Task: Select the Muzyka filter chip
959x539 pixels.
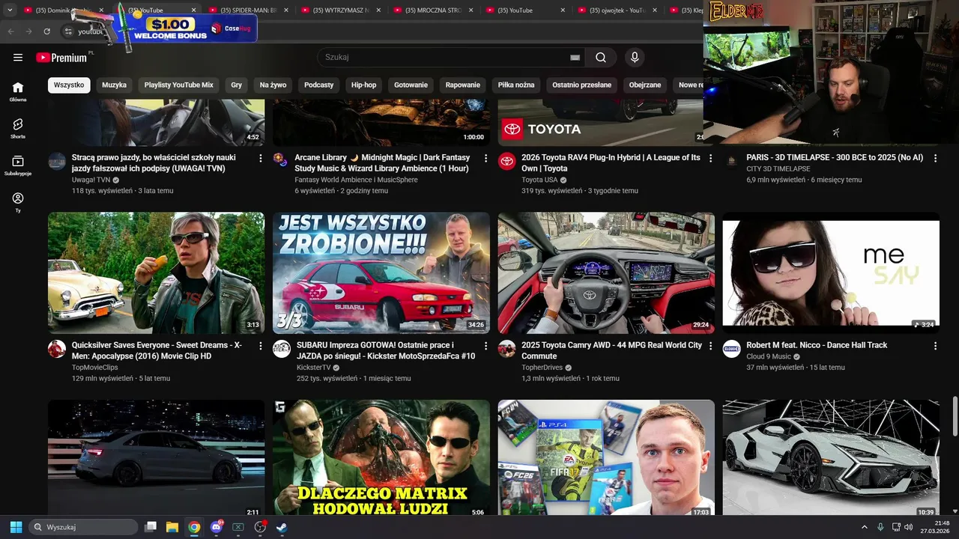Action: pos(114,85)
